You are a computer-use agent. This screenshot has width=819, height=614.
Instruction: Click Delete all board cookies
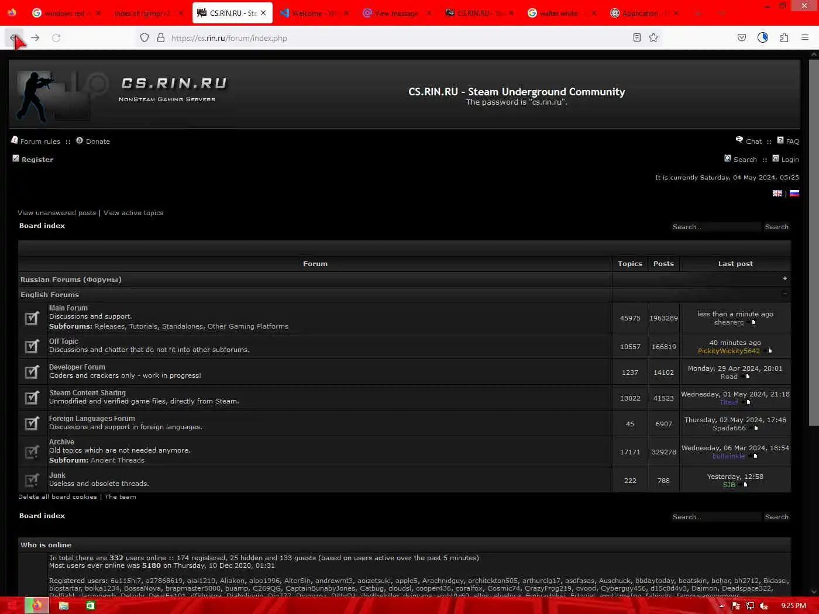coord(57,497)
